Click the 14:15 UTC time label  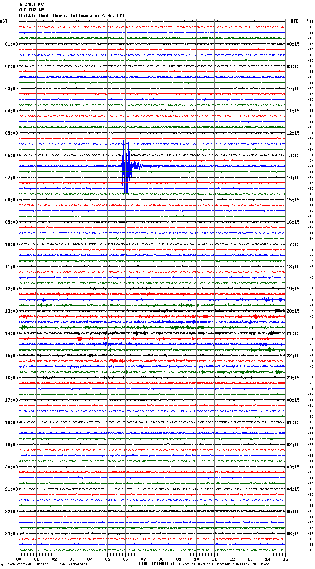pyautogui.click(x=293, y=178)
